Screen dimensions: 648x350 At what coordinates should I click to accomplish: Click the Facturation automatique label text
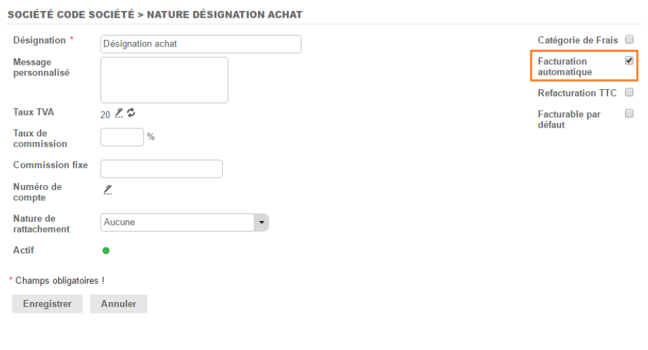pos(564,66)
